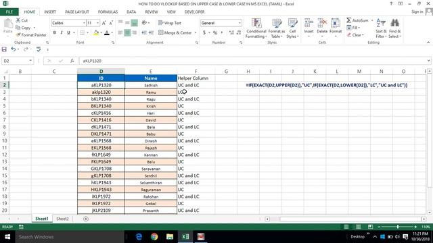
Task: Switch to the FORMULAS tab
Action: tap(108, 12)
